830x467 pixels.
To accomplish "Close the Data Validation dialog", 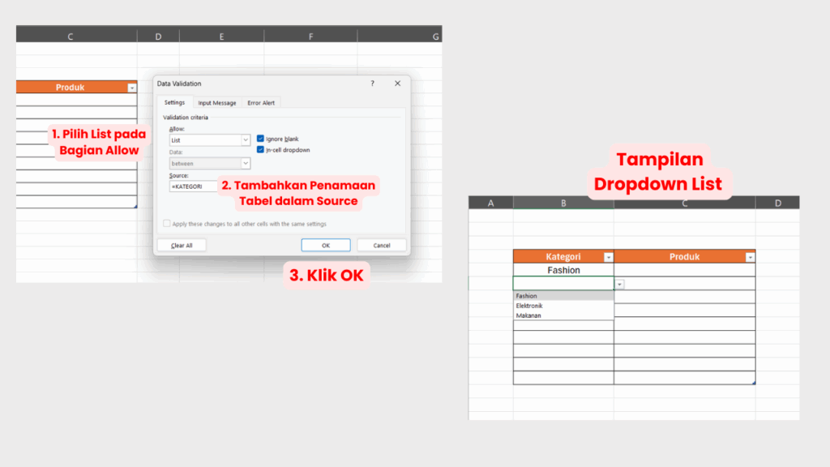I will tap(397, 84).
